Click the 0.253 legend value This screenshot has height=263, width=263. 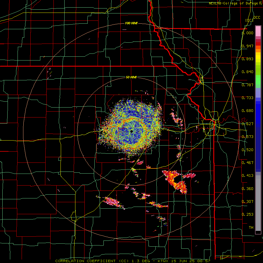tap(248, 214)
